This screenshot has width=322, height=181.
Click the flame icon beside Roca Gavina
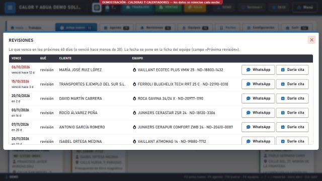134,99
